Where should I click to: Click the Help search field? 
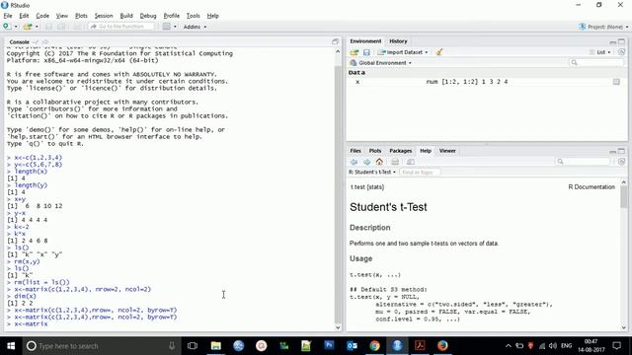click(583, 162)
